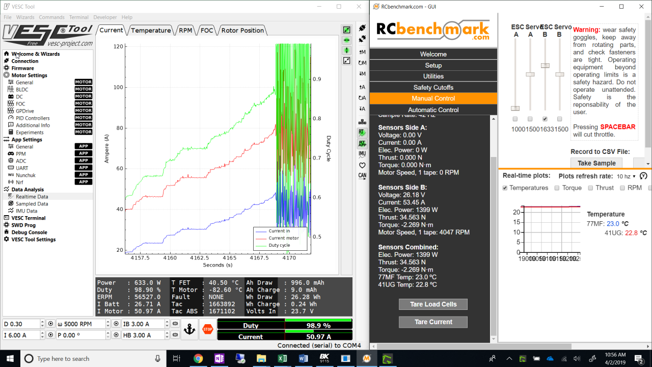Click the red STOP sign icon
The width and height of the screenshot is (652, 367).
click(207, 329)
